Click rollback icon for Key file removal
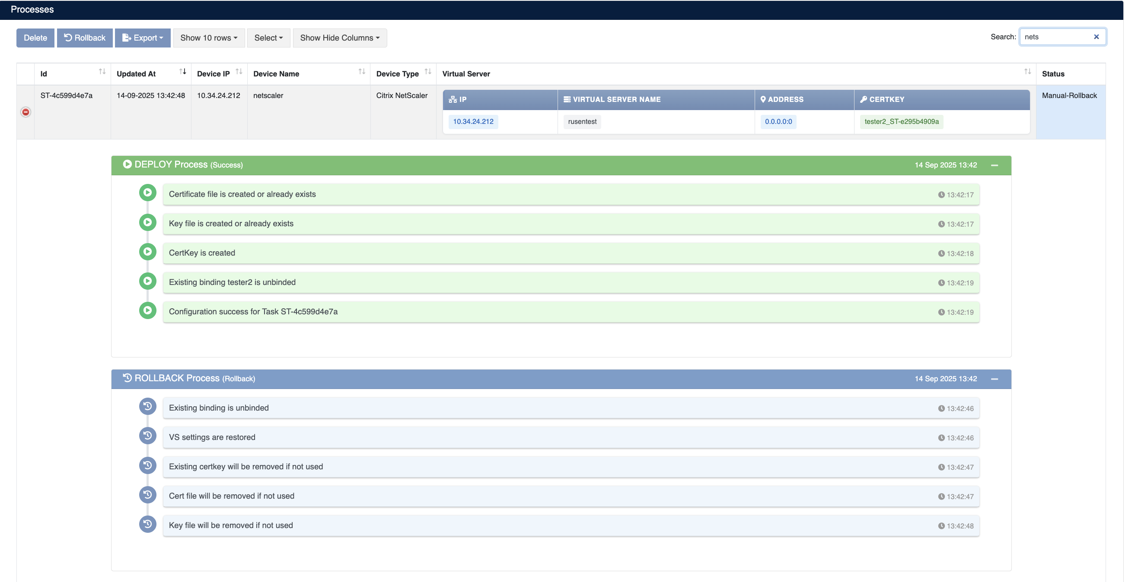This screenshot has height=582, width=1135. 148,524
